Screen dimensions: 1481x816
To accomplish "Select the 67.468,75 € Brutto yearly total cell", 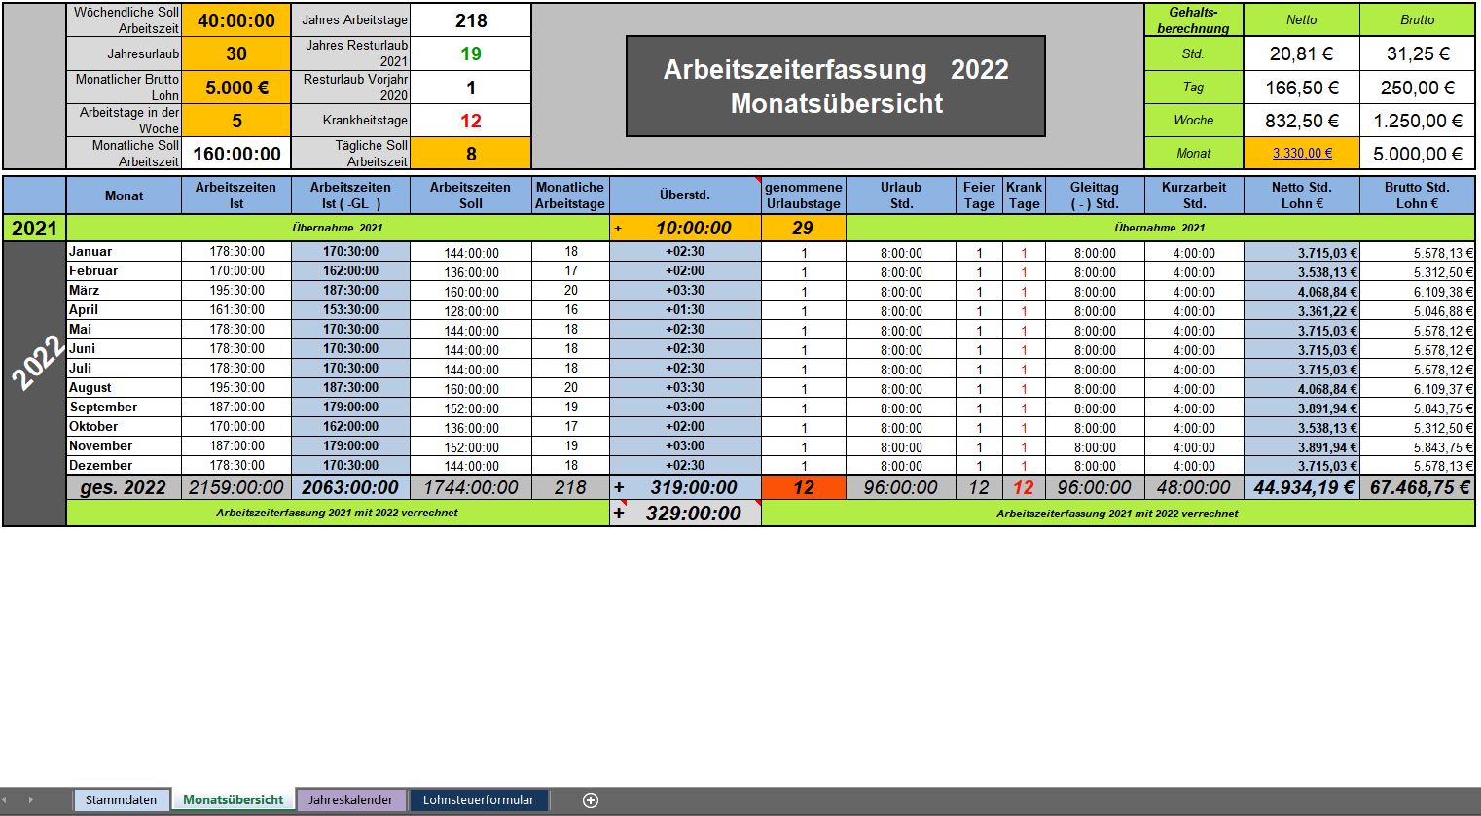I will [1418, 487].
